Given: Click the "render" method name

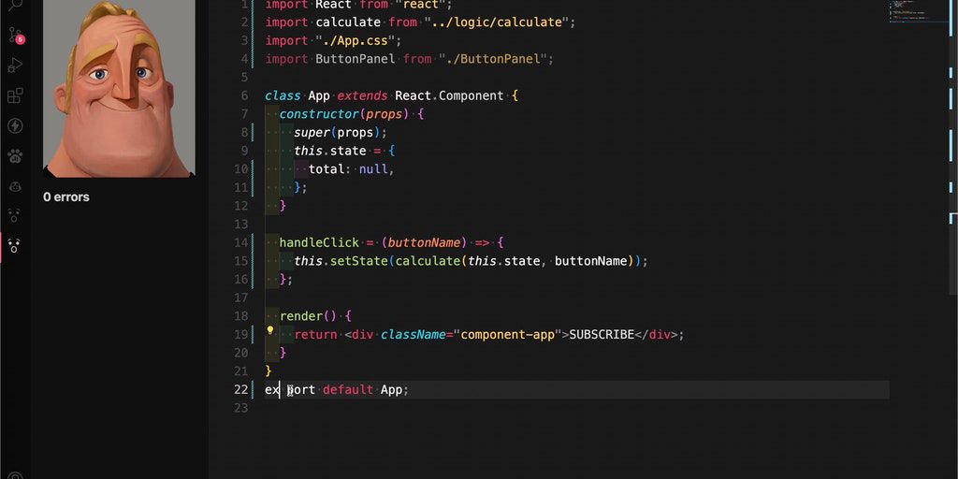Looking at the screenshot, I should tap(301, 316).
